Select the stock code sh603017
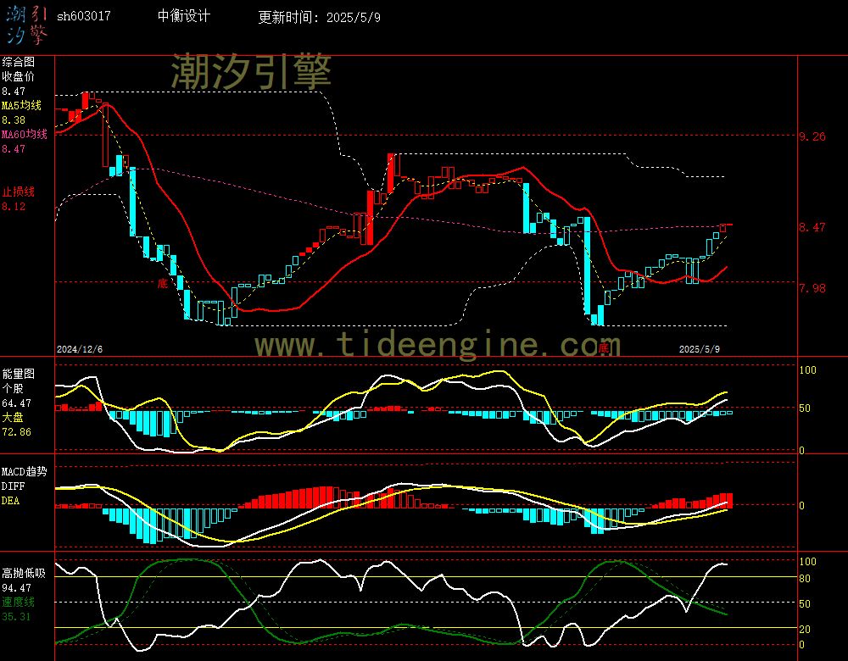 [x=84, y=16]
